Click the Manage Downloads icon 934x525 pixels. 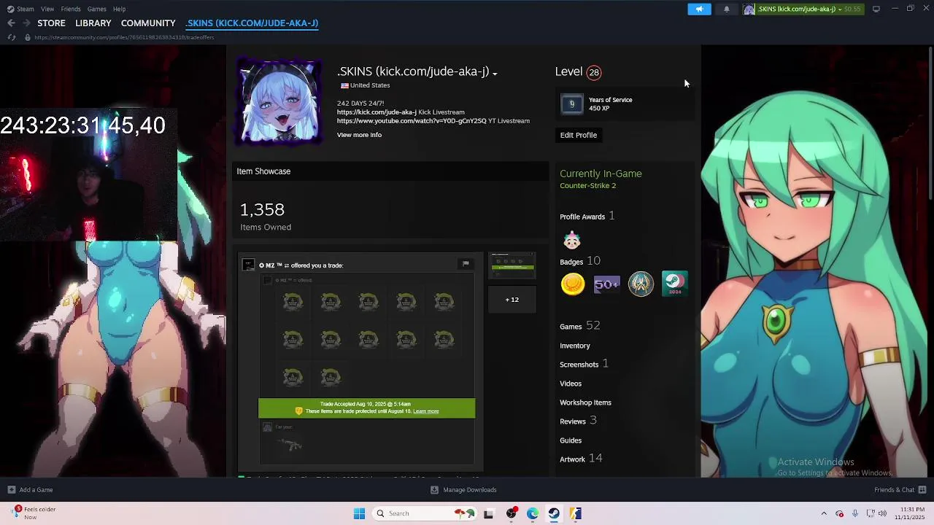point(434,490)
